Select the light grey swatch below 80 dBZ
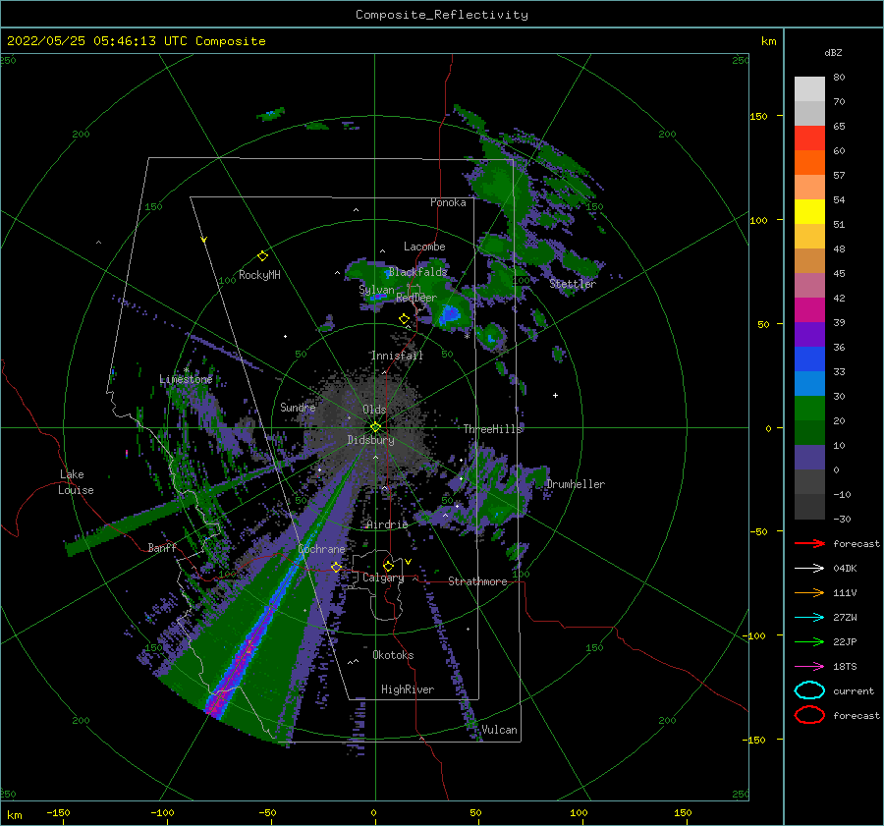Image resolution: width=884 pixels, height=826 pixels. pyautogui.click(x=809, y=88)
